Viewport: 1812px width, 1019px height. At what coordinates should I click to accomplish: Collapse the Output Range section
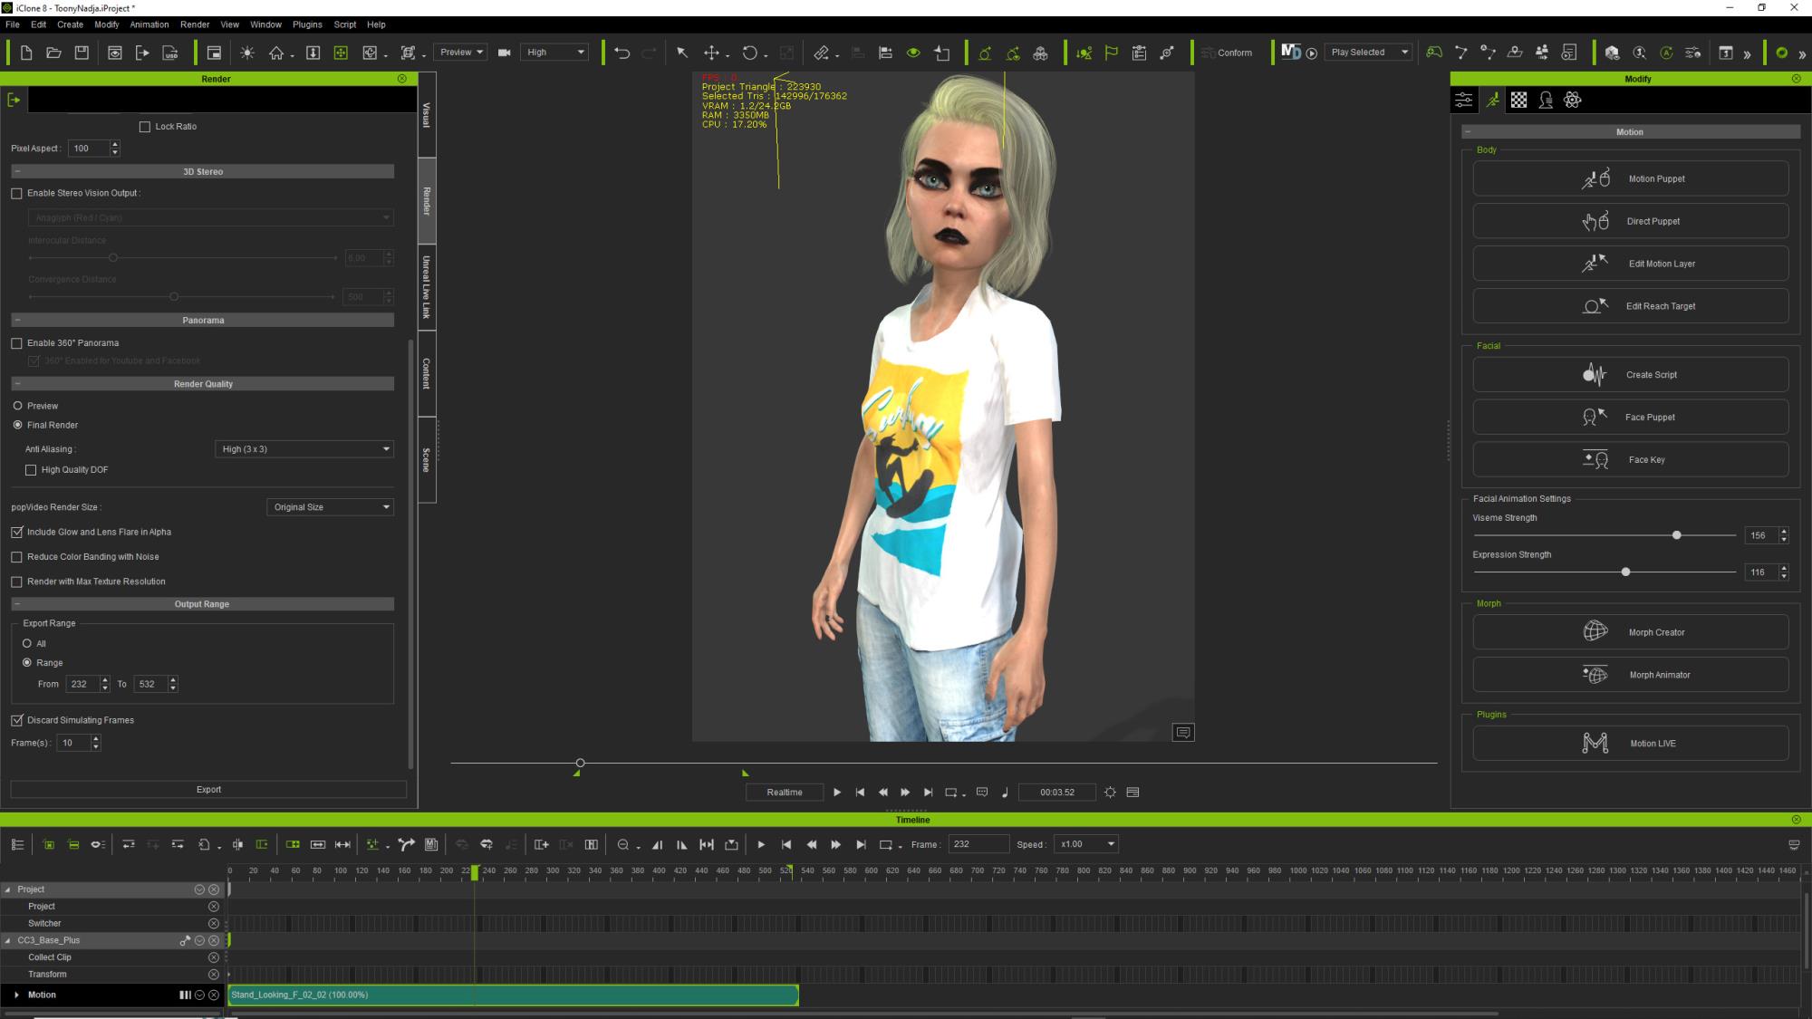point(17,604)
